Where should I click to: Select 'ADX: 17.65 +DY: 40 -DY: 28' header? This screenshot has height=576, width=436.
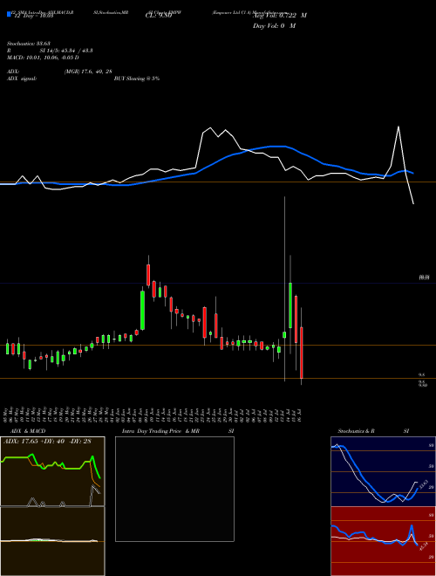pos(47,442)
